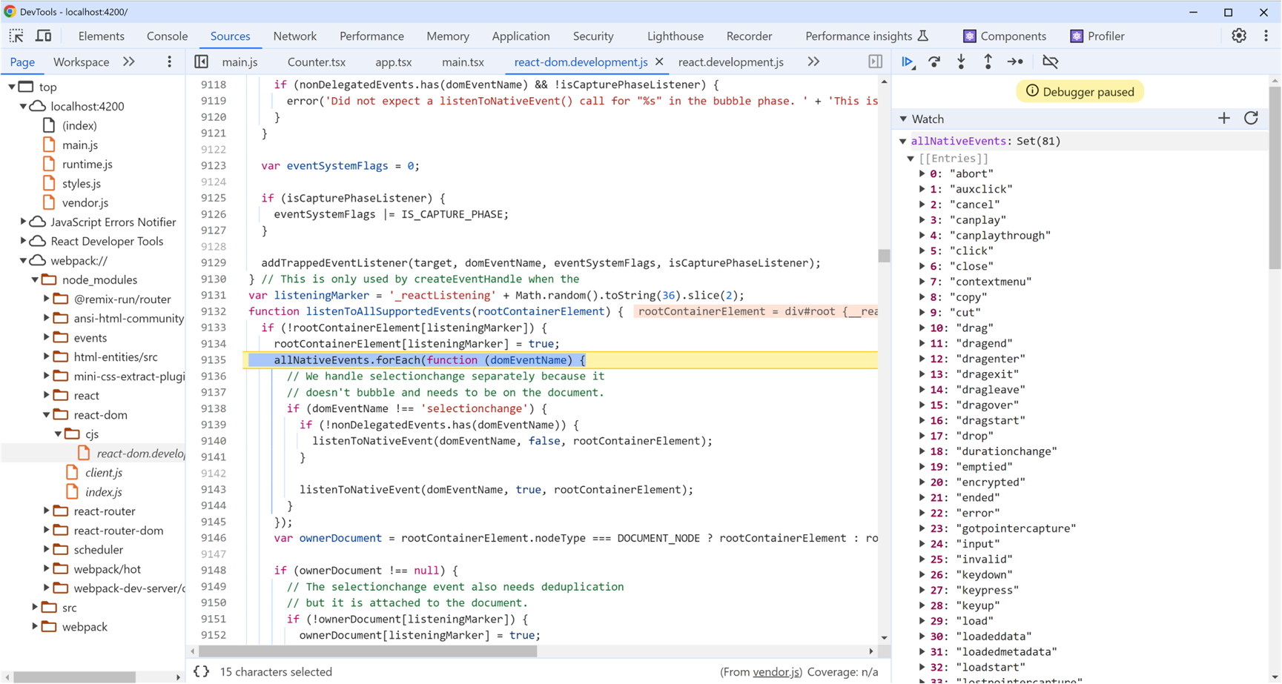Collapse the node_modules folder
This screenshot has width=1282, height=684.
[35, 279]
